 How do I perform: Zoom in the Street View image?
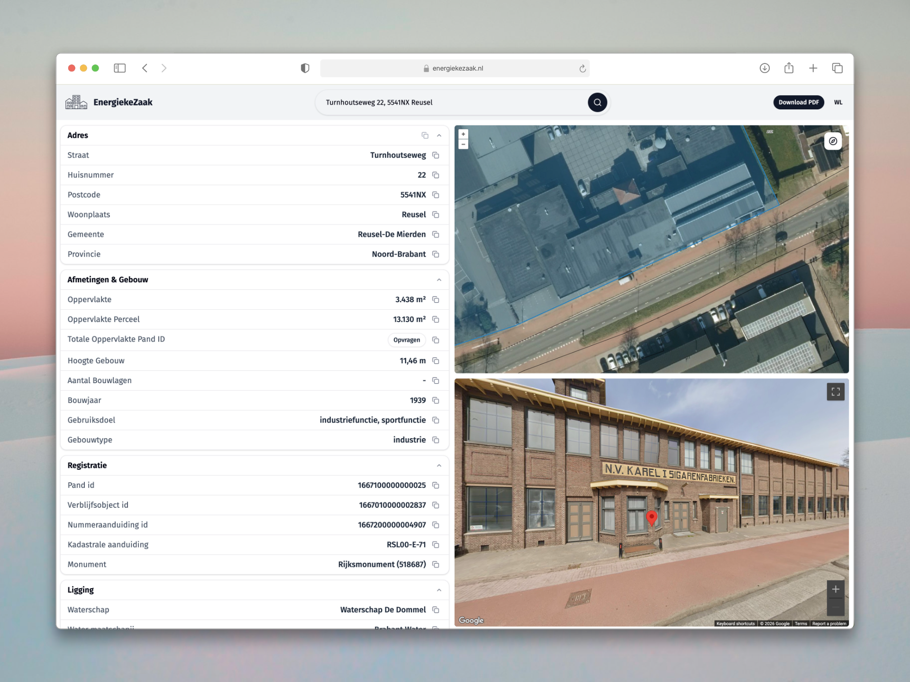point(836,589)
